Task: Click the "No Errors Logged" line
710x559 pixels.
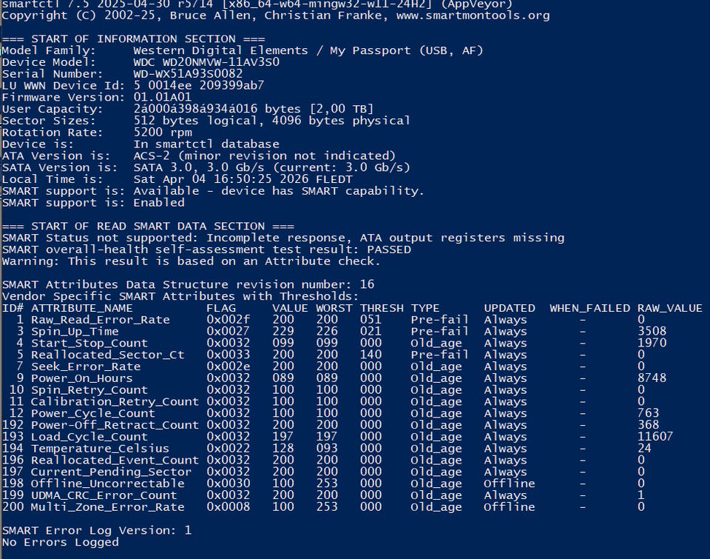Action: point(60,542)
